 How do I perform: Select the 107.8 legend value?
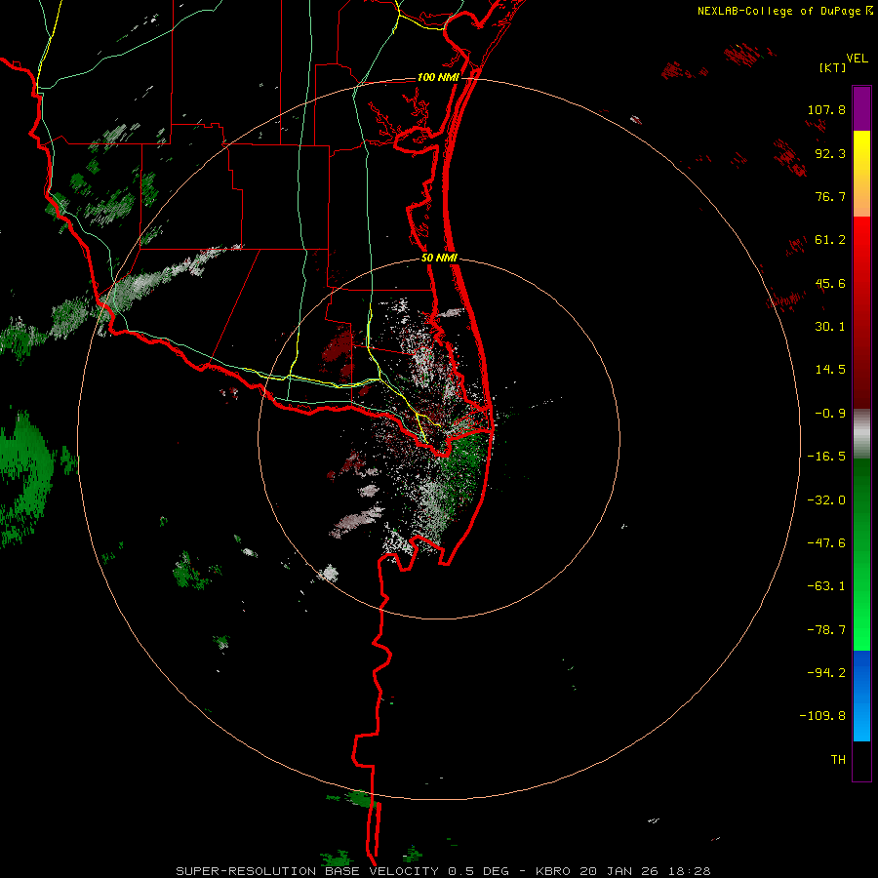coord(826,109)
